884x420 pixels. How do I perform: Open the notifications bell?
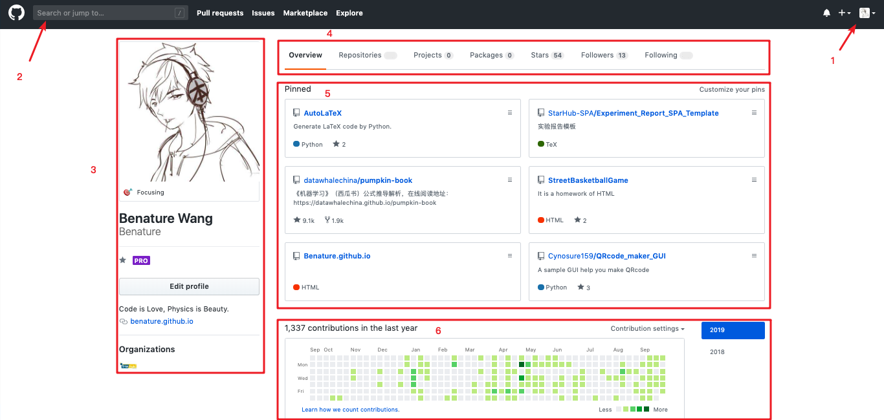coord(826,13)
